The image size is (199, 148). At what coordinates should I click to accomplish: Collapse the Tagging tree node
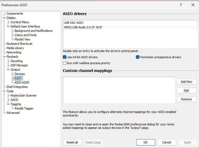click(8, 104)
